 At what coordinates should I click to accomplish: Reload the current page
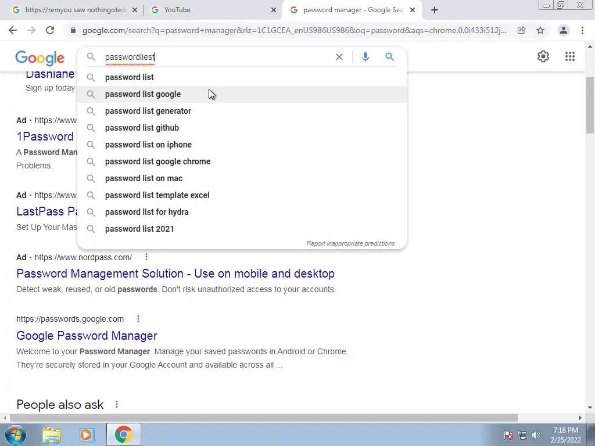pos(50,30)
